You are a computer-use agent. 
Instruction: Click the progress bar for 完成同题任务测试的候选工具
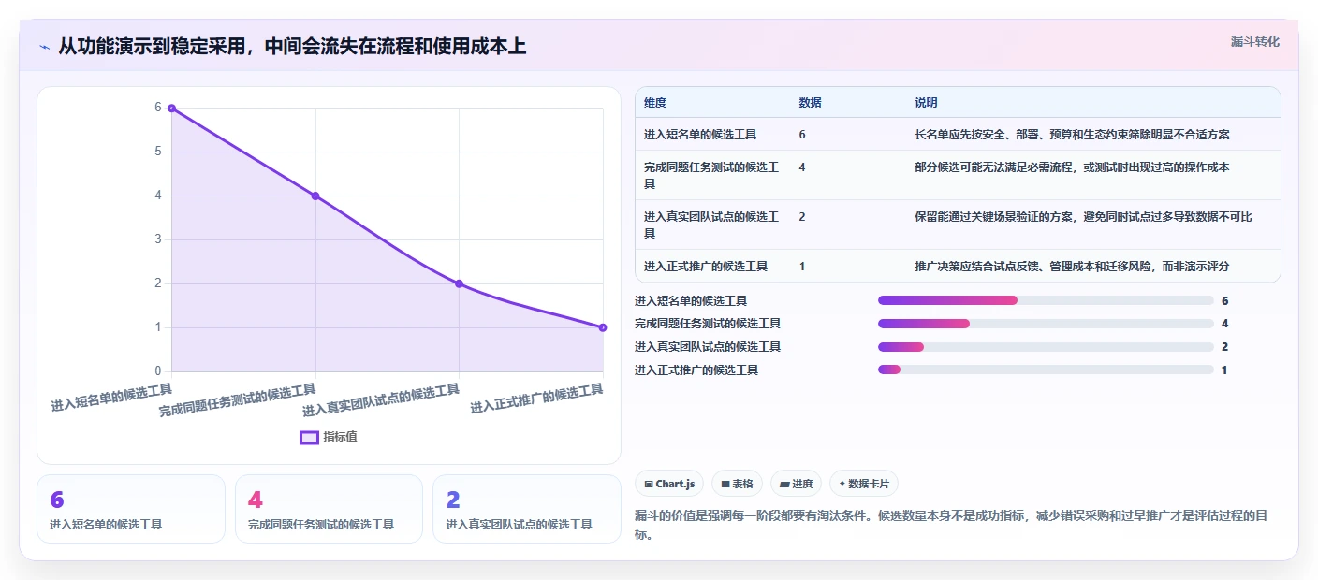(x=1046, y=324)
